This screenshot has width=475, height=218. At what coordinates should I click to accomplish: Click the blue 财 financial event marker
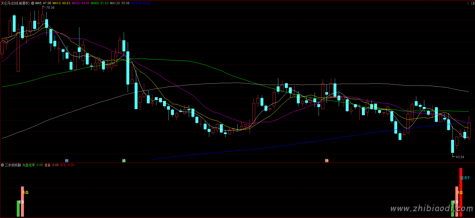(67, 161)
